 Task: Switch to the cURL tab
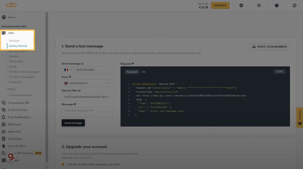point(143,72)
